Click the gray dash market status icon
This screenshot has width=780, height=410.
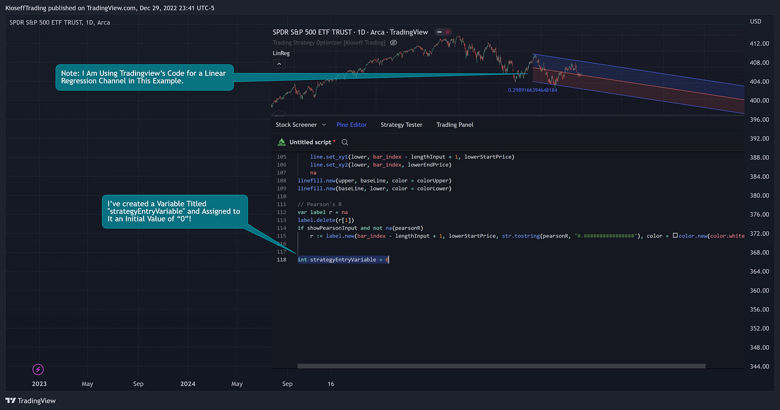tap(440, 32)
